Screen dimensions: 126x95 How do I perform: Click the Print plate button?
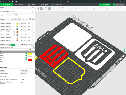click(120, 5)
